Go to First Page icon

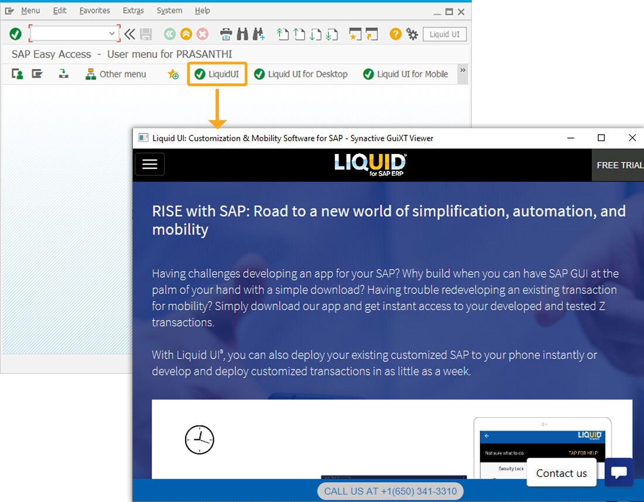tap(283, 34)
